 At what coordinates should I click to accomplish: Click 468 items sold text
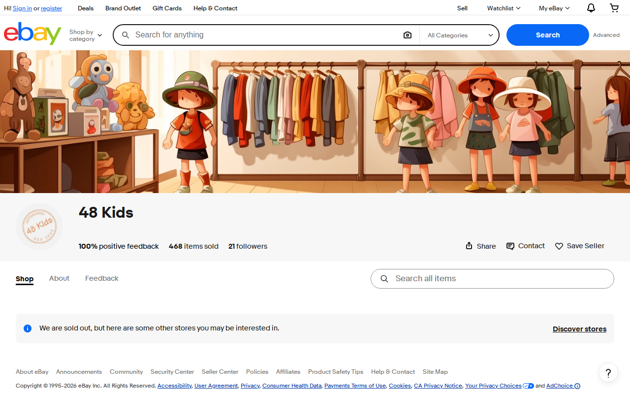pyautogui.click(x=193, y=246)
